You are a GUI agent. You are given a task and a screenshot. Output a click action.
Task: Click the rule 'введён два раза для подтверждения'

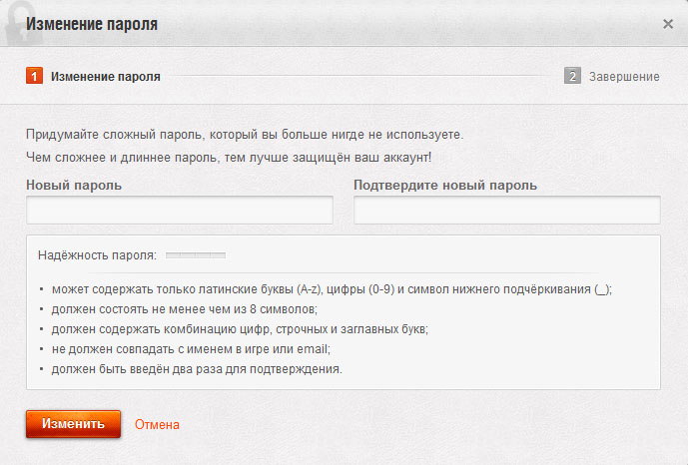click(197, 369)
